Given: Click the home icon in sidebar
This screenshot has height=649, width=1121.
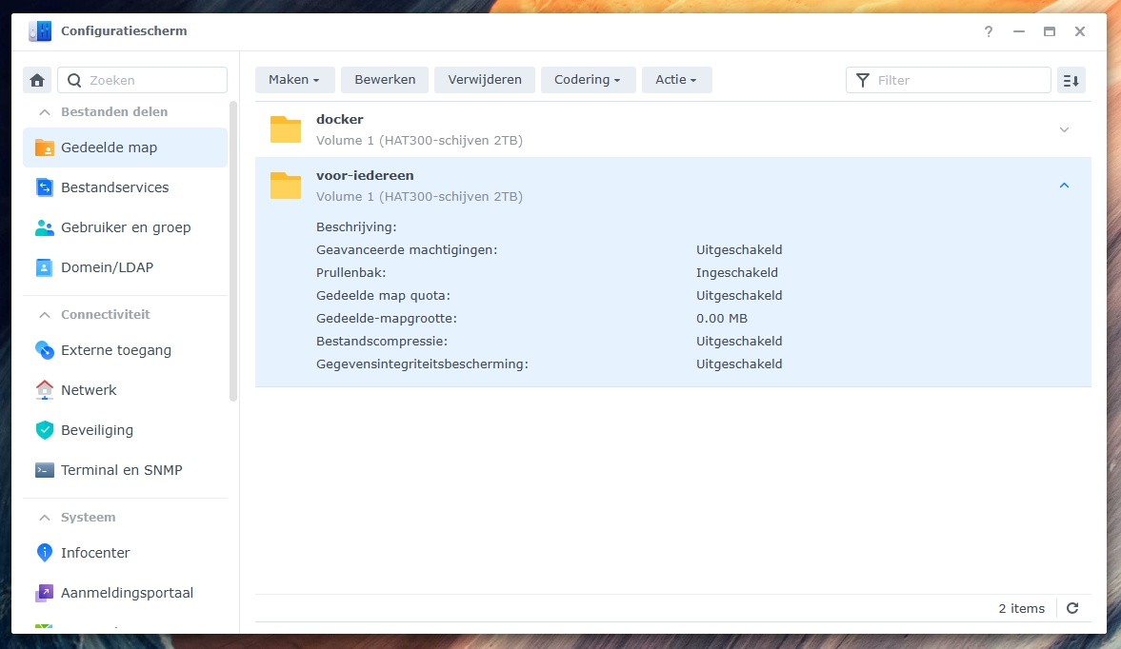Looking at the screenshot, I should [37, 80].
